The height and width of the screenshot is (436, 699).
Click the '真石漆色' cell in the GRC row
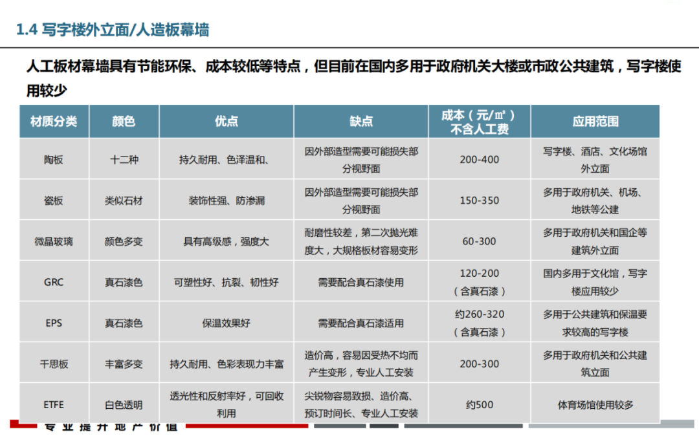124,281
